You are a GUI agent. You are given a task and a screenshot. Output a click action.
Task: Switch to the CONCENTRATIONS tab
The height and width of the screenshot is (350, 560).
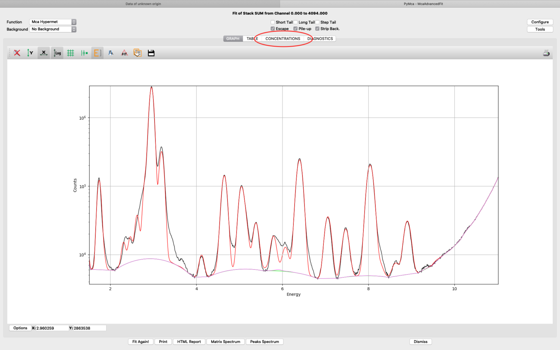pos(283,39)
